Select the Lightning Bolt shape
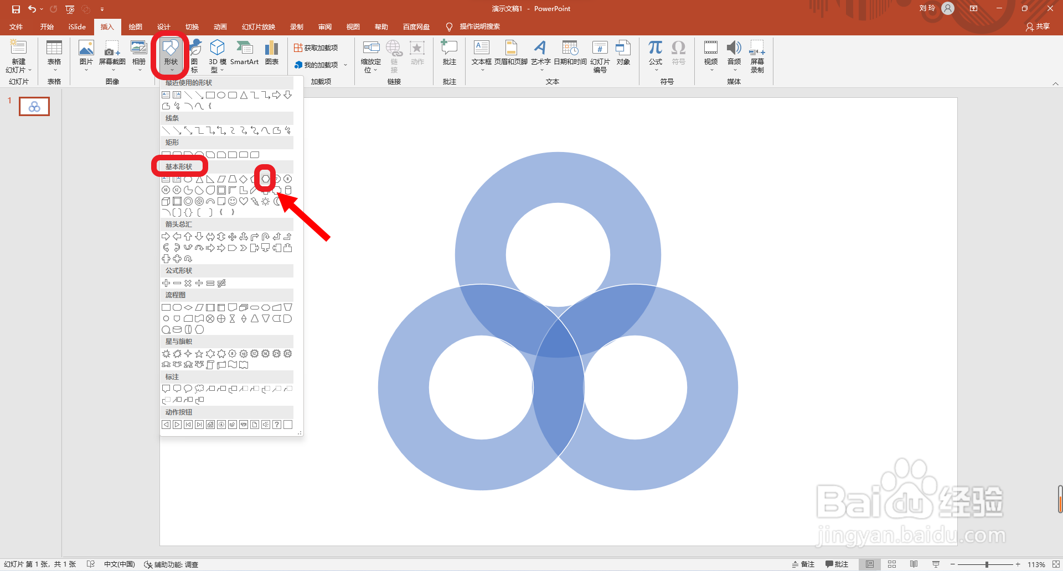Viewport: 1063px width, 571px height. click(255, 201)
